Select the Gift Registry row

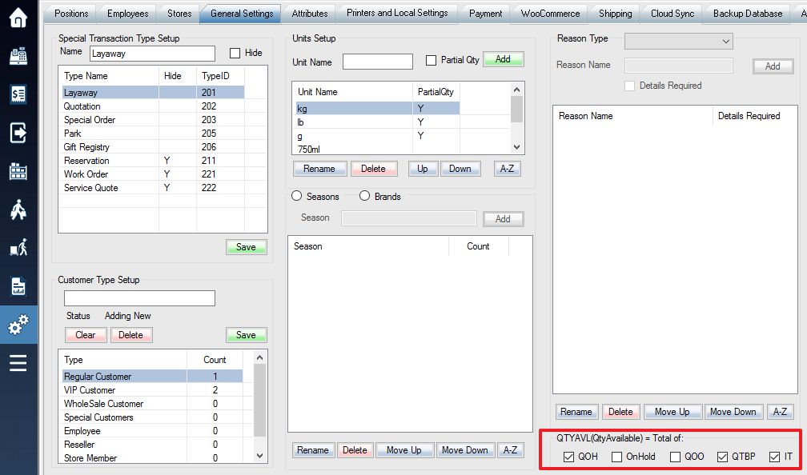click(x=154, y=147)
